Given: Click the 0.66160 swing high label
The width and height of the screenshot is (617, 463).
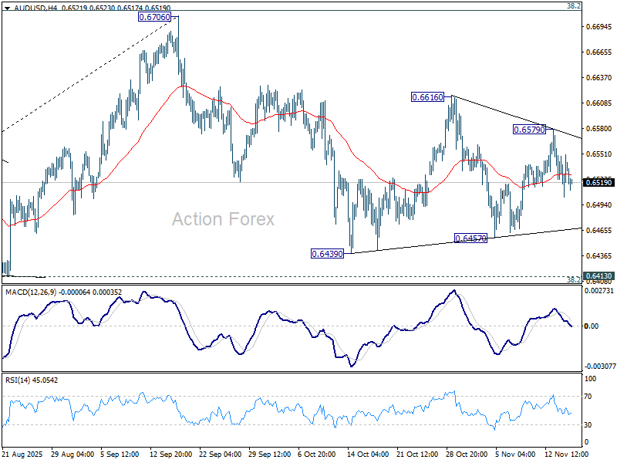Looking at the screenshot, I should (x=428, y=98).
